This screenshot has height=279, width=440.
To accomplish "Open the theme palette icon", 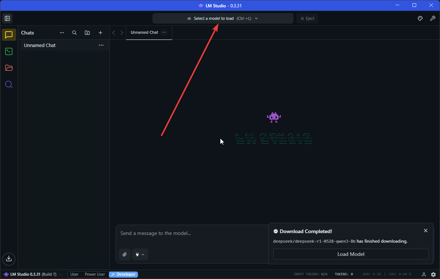I will tap(421, 18).
